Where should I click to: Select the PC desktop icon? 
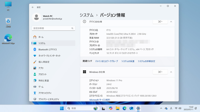pyautogui.click(x=8, y=6)
